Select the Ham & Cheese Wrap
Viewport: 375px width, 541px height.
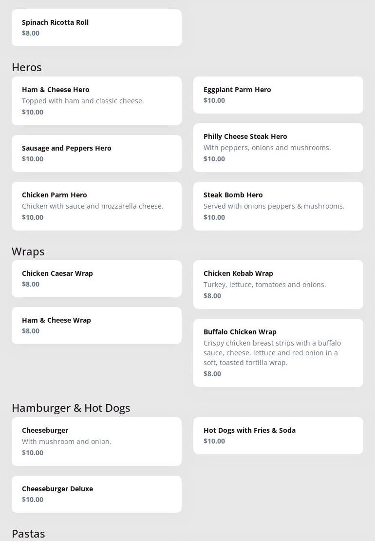96,325
